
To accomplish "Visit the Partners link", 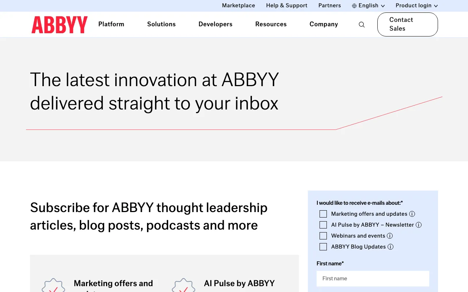I will pos(329,5).
